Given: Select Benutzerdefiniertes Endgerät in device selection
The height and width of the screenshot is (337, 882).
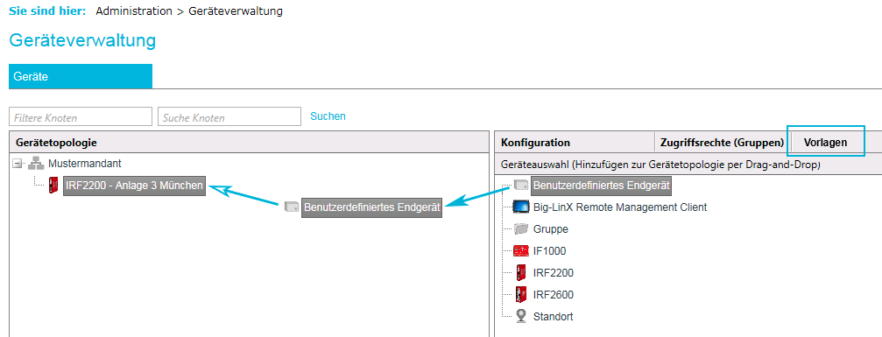Looking at the screenshot, I should coord(602,185).
